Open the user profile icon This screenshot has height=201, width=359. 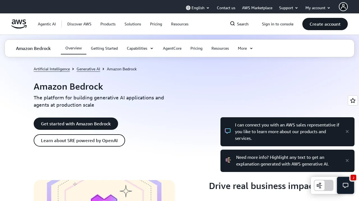pos(343,7)
